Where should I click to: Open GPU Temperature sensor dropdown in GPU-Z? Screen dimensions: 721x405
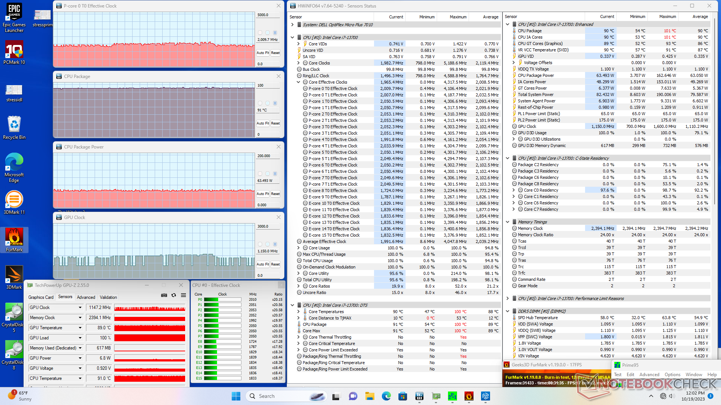click(x=80, y=328)
